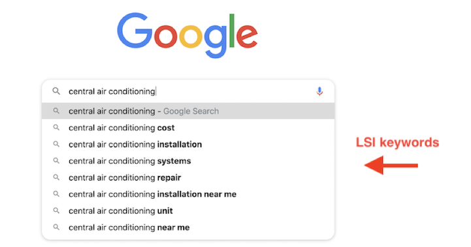The image size is (471, 247).
Task: Click magnifier icon beside 'repair' suggestion
Action: click(56, 177)
